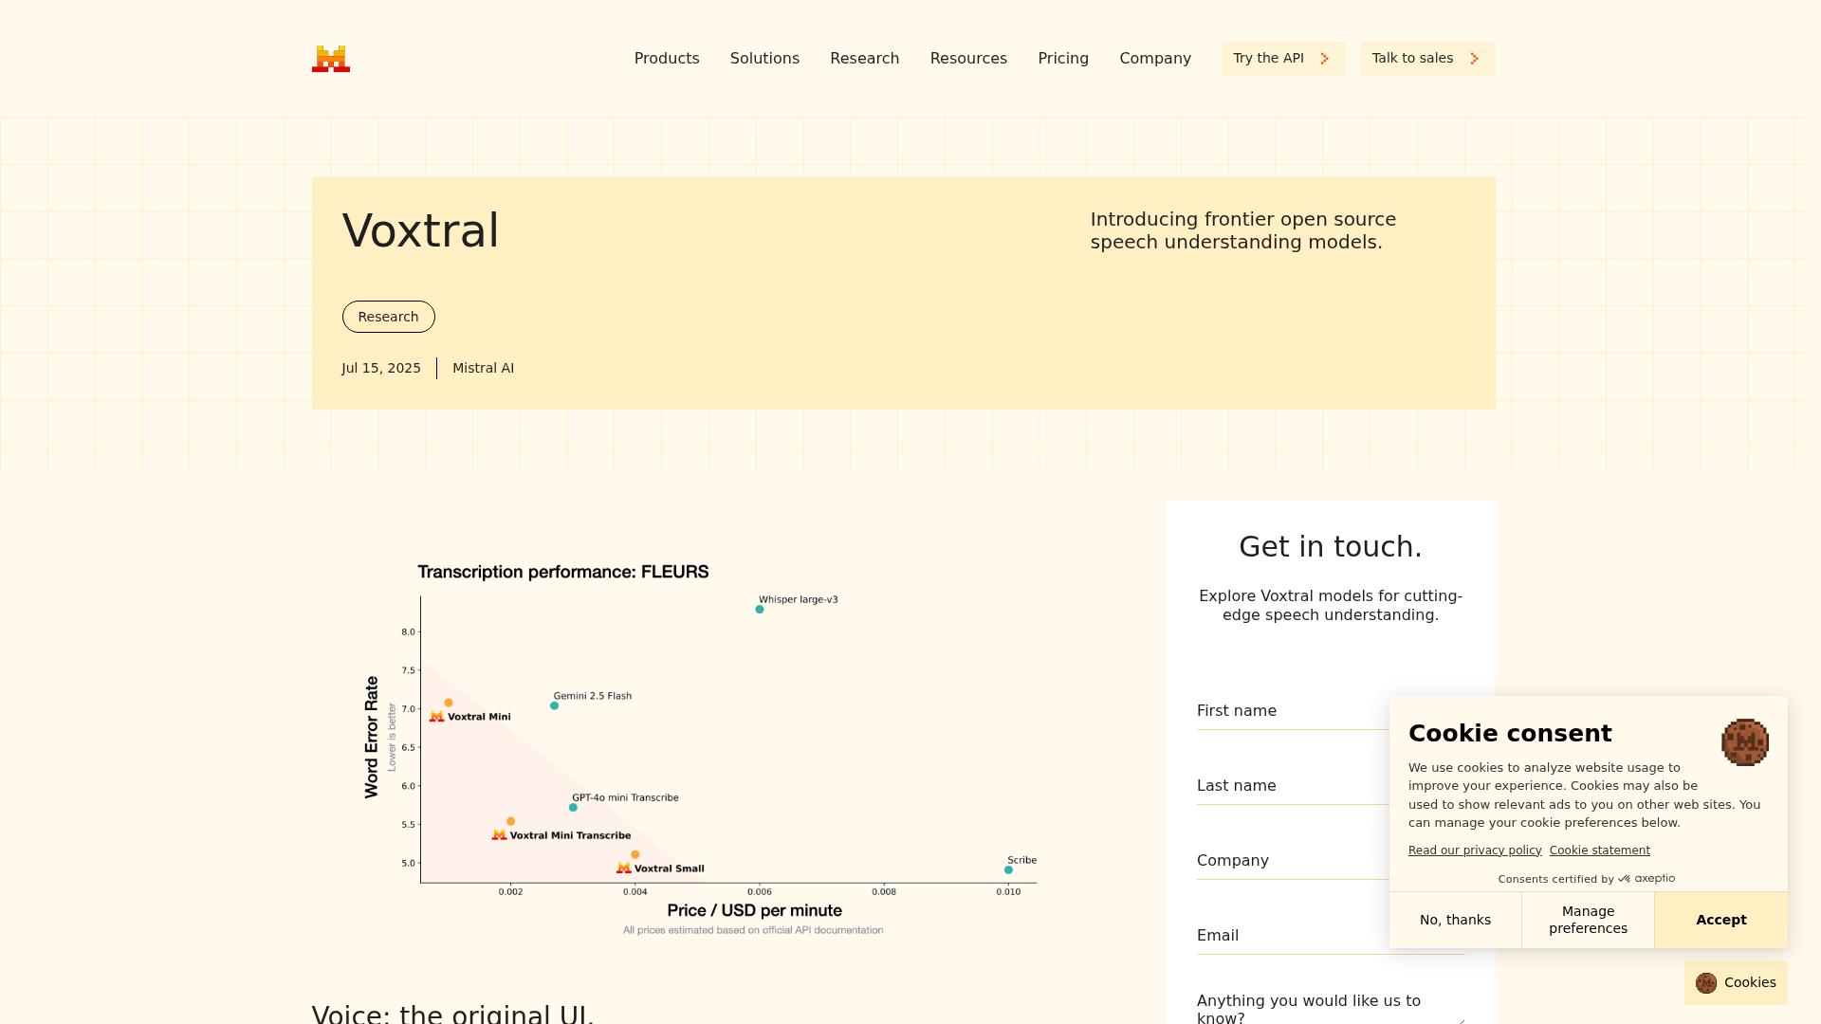
Task: Click the Anything you would like us to know textarea
Action: 1331,1008
